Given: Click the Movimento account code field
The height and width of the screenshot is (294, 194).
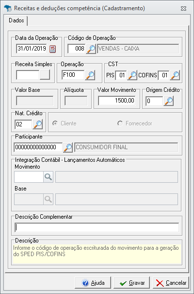Looking at the screenshot, I should tap(29, 176).
